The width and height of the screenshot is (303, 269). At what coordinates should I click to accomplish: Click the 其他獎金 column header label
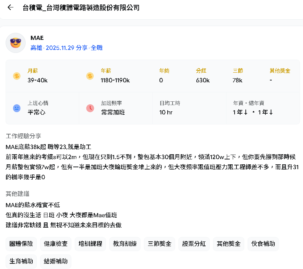point(280,71)
